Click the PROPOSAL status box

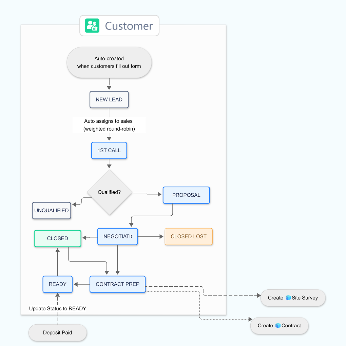(x=186, y=195)
